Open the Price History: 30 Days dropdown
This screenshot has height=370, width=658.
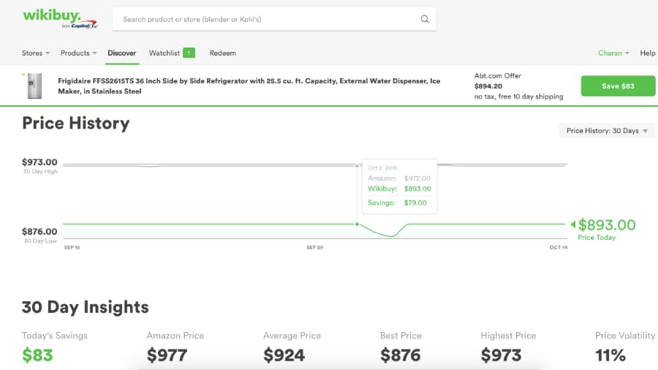607,131
